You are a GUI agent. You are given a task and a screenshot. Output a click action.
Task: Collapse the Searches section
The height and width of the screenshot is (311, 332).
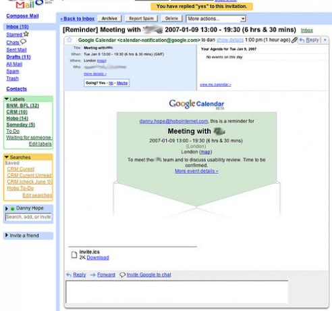pos(7,157)
